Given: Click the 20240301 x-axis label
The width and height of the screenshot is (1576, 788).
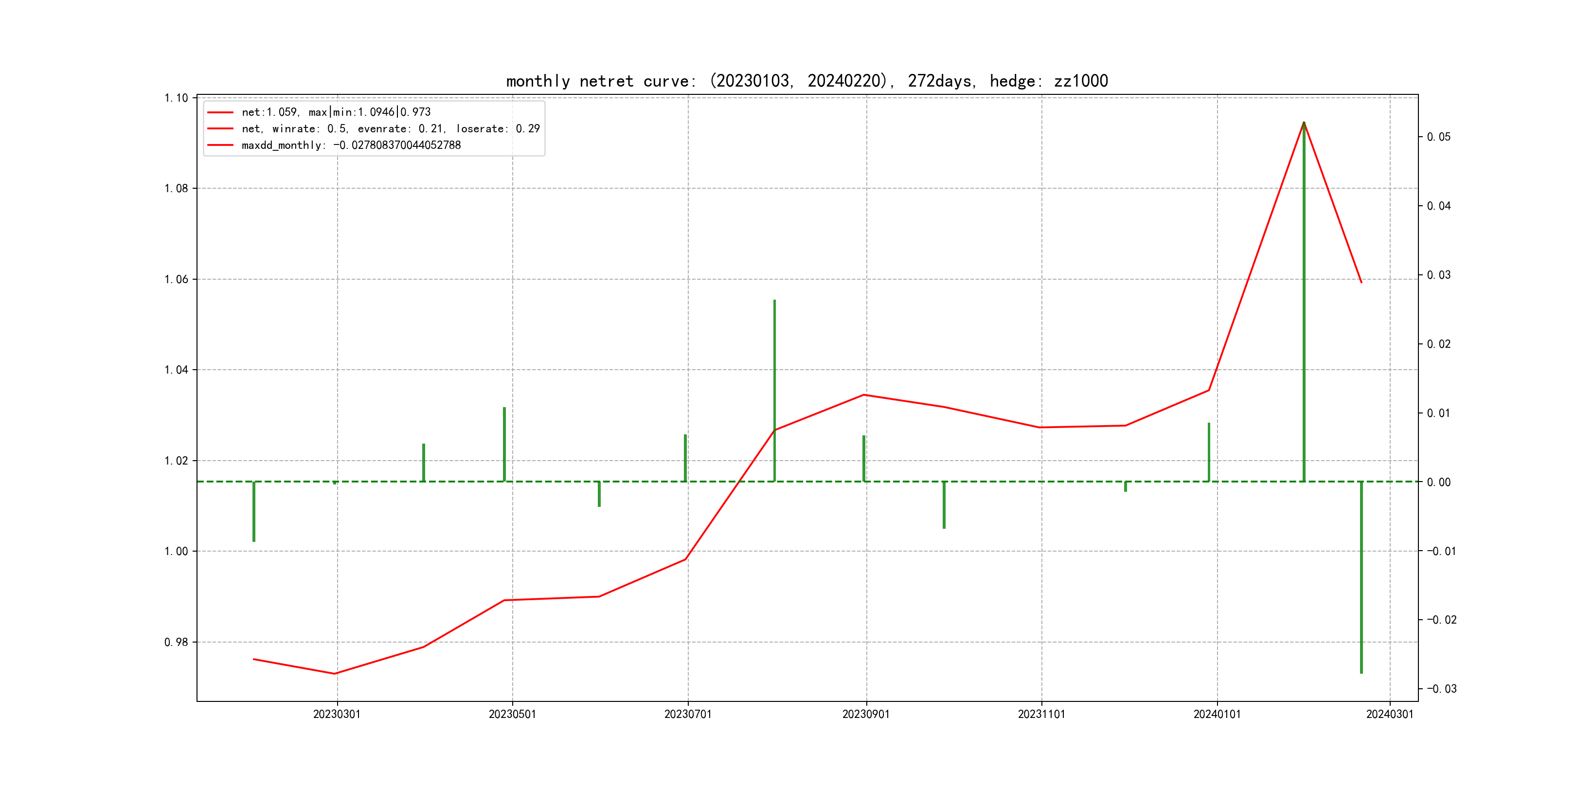Looking at the screenshot, I should click(x=1389, y=714).
